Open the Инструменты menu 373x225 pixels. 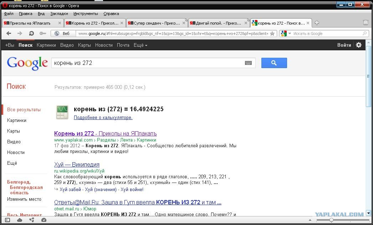(86, 14)
